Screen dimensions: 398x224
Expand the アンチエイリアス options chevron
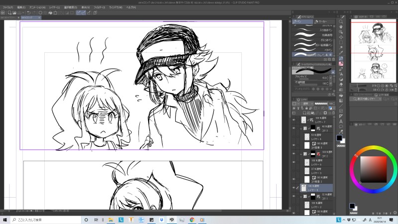(x=330, y=89)
